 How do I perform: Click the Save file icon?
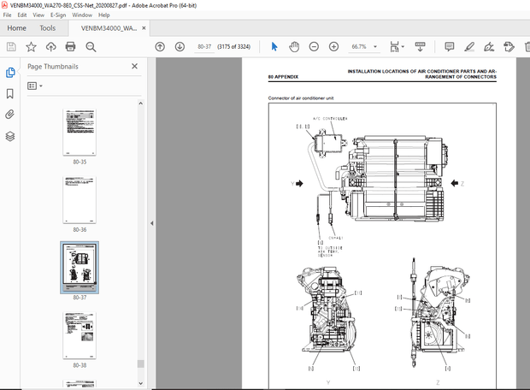click(11, 47)
